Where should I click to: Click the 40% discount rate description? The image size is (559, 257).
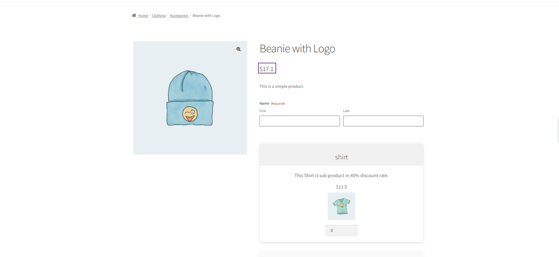click(341, 176)
